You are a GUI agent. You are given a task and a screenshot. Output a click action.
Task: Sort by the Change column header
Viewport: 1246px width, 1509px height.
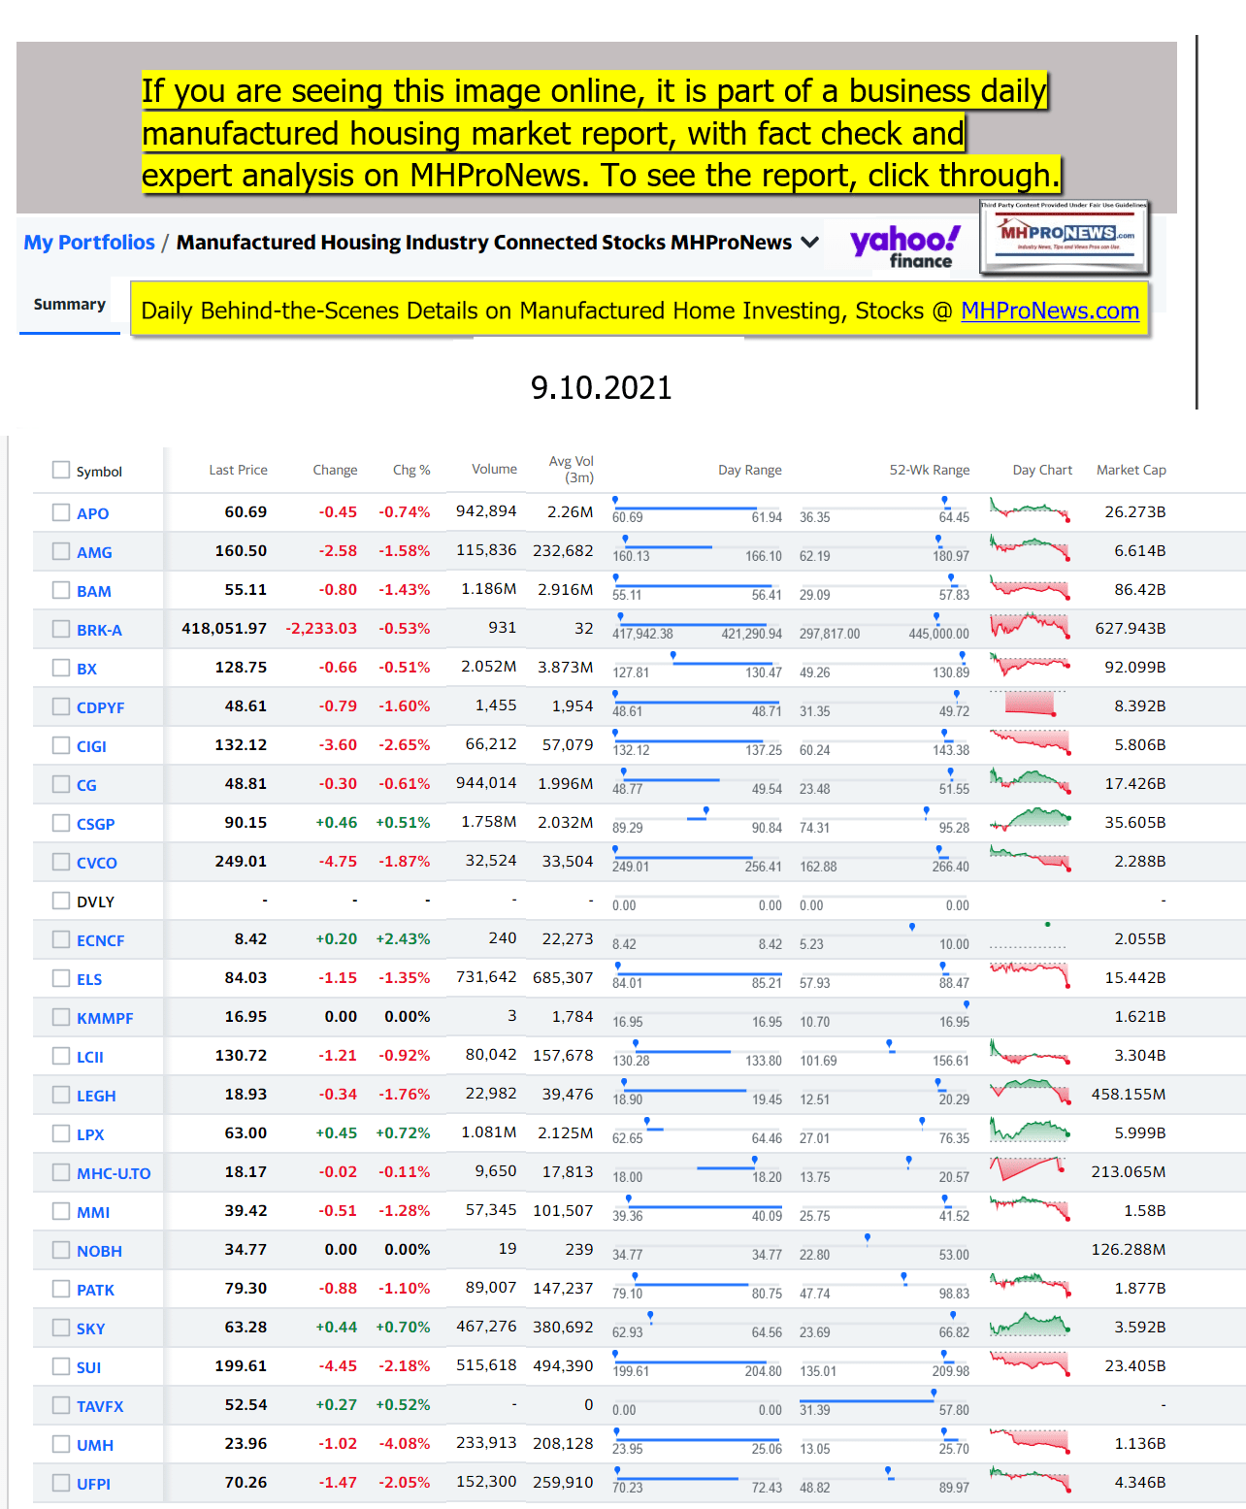tap(335, 470)
